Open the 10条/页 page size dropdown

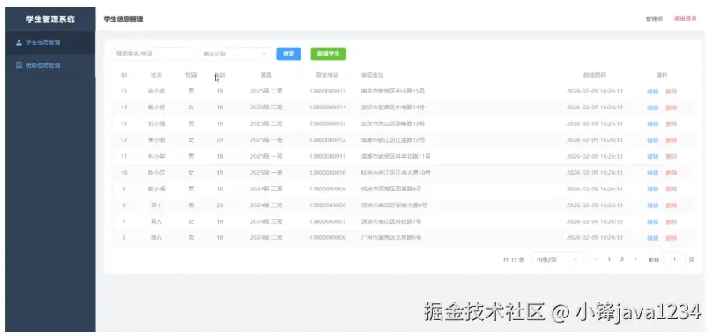[557, 259]
